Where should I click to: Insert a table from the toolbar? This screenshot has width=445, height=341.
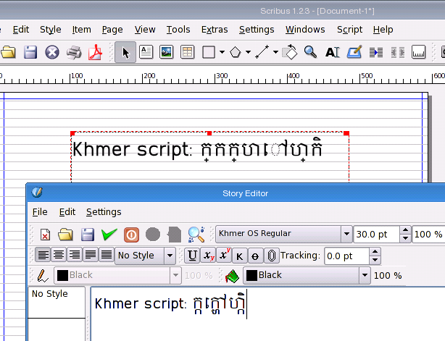click(187, 52)
